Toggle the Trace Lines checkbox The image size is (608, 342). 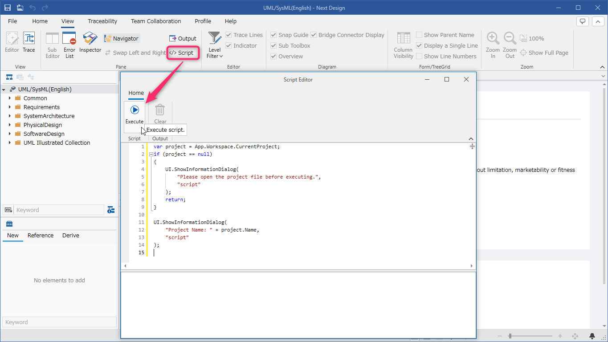pos(229,35)
